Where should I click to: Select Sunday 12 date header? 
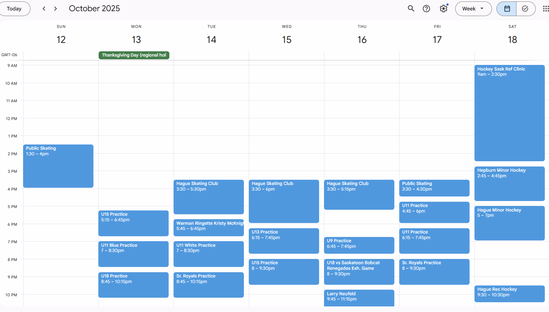(x=61, y=40)
